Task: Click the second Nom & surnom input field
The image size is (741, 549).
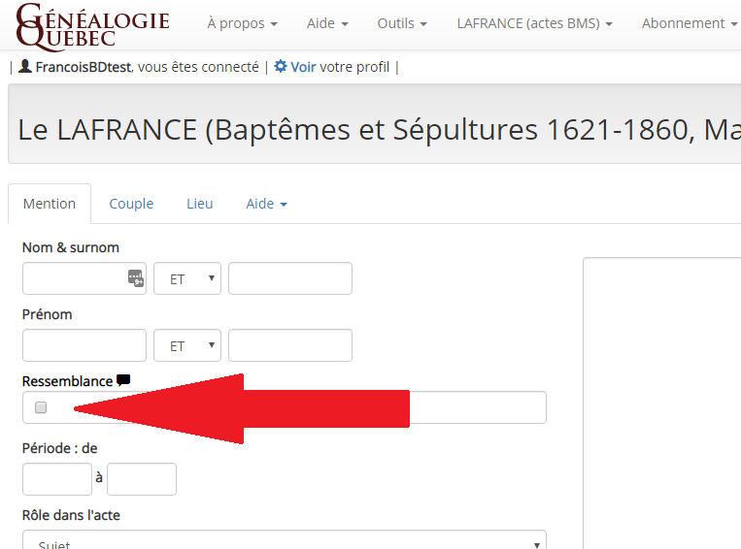Action: coord(290,278)
